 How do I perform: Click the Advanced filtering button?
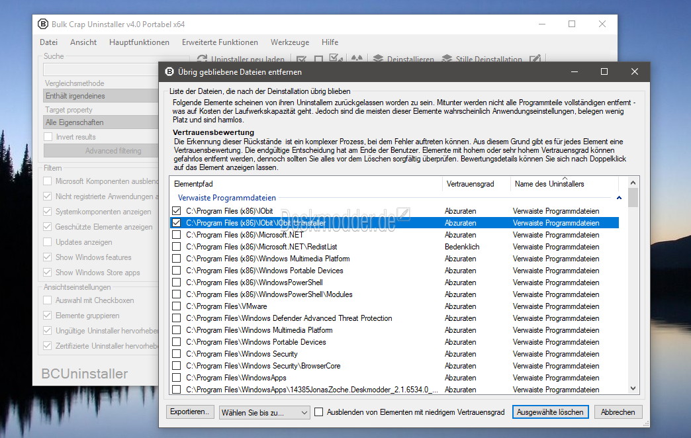tap(101, 151)
